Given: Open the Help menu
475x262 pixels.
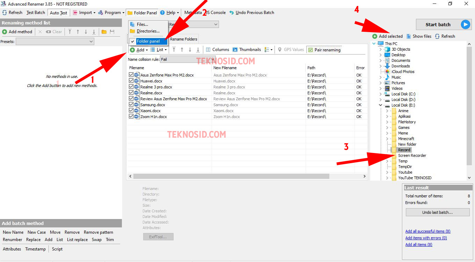Looking at the screenshot, I should pos(169,13).
